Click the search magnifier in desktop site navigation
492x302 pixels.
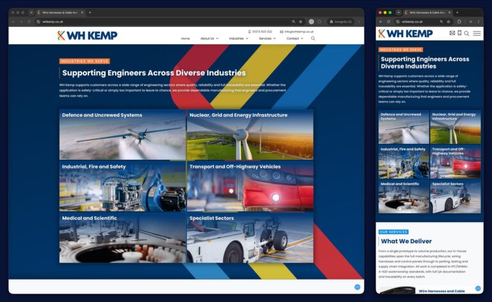click(x=313, y=38)
